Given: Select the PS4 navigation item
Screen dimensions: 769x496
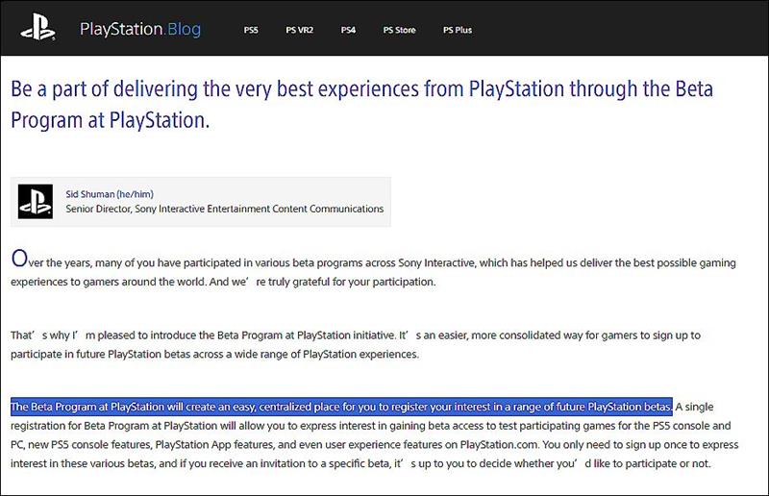Looking at the screenshot, I should (348, 30).
